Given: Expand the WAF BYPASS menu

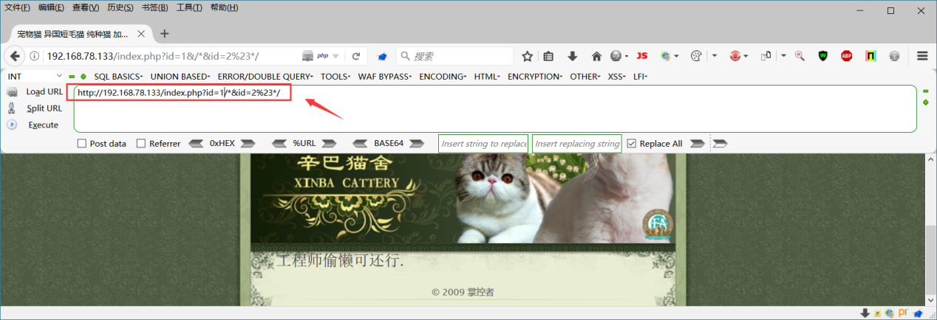Looking at the screenshot, I should 386,76.
